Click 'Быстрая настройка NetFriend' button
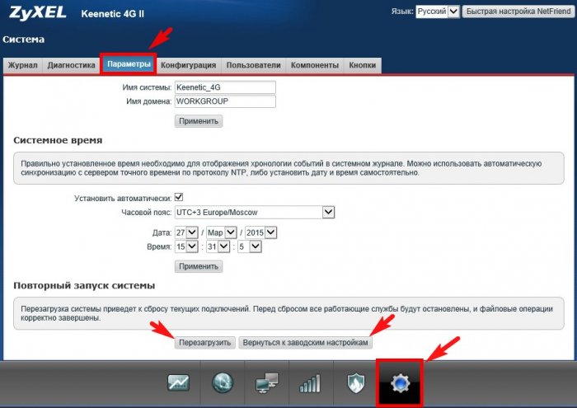Viewport: 577px width, 408px height. tap(518, 12)
